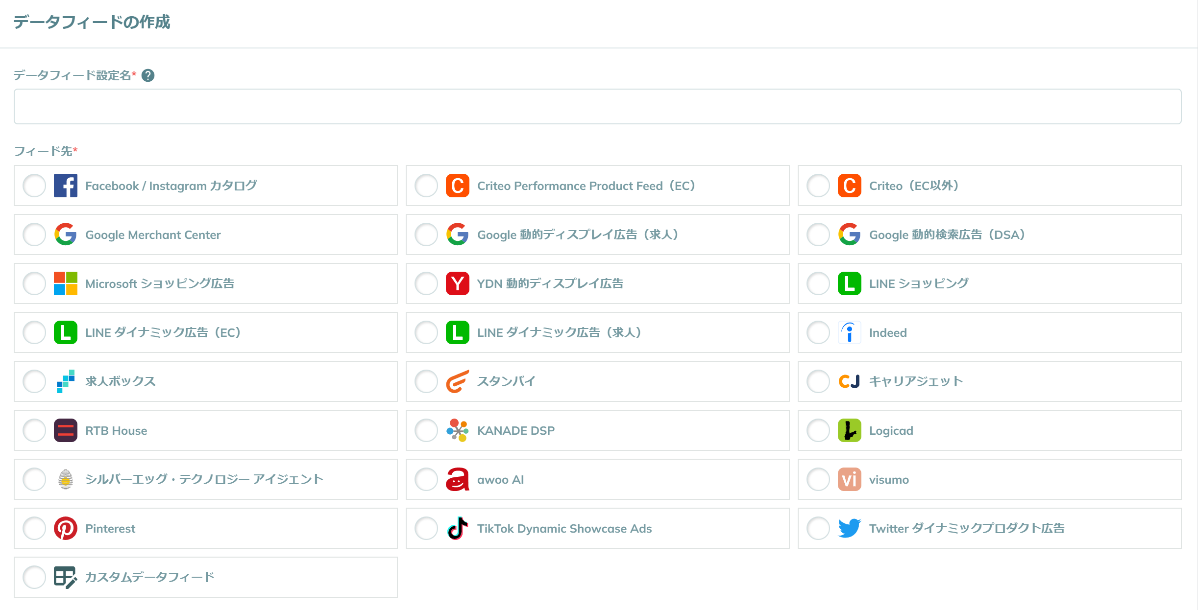1198x610 pixels.
Task: Click the KANADE DSP logo icon
Action: pyautogui.click(x=458, y=430)
